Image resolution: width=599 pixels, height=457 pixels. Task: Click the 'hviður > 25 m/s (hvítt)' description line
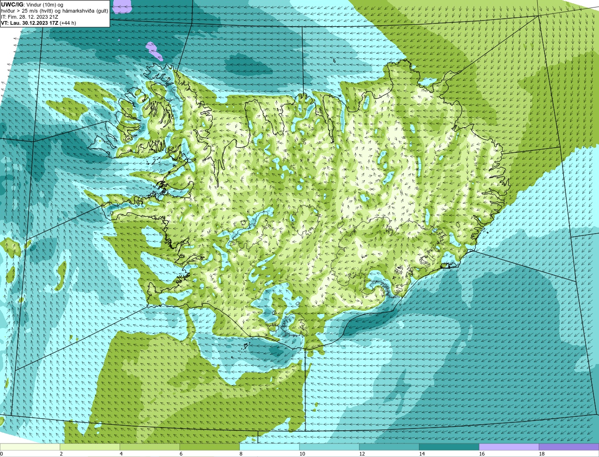[54, 11]
